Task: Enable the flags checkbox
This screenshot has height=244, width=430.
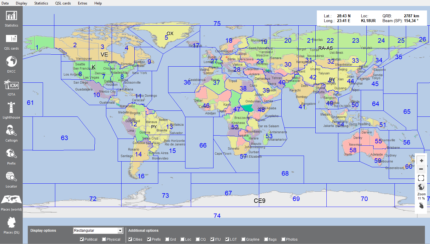Action: coord(266,239)
